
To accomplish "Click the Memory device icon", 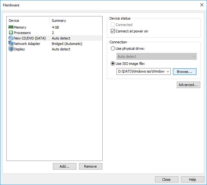I will point(11,27).
